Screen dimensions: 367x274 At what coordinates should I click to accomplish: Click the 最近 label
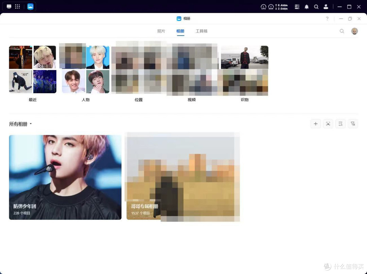[x=33, y=100]
